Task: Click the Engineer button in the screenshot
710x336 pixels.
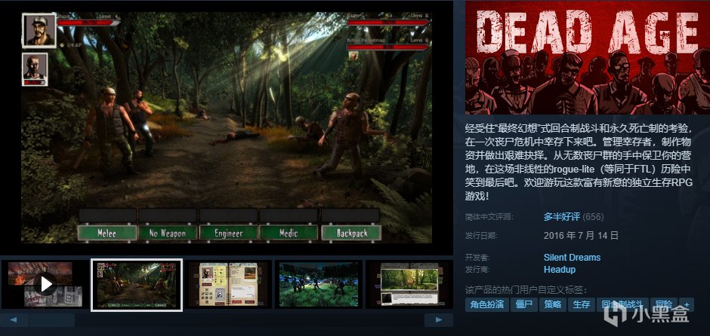Action: coord(229,233)
